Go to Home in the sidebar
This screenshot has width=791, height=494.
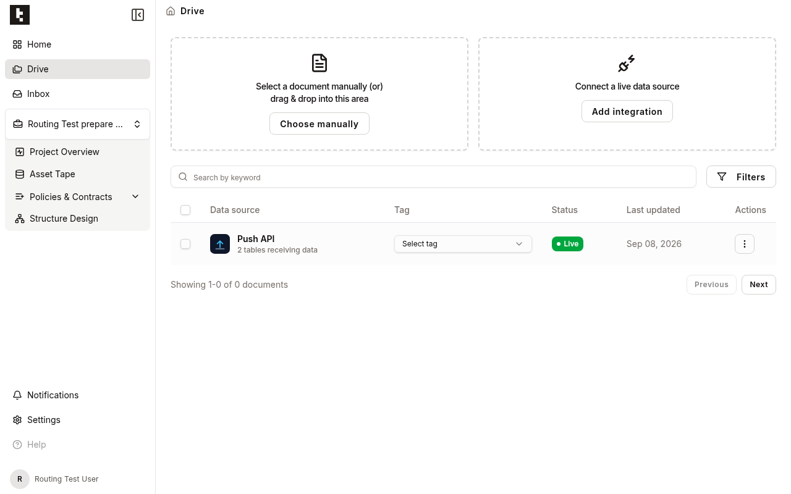coord(77,44)
